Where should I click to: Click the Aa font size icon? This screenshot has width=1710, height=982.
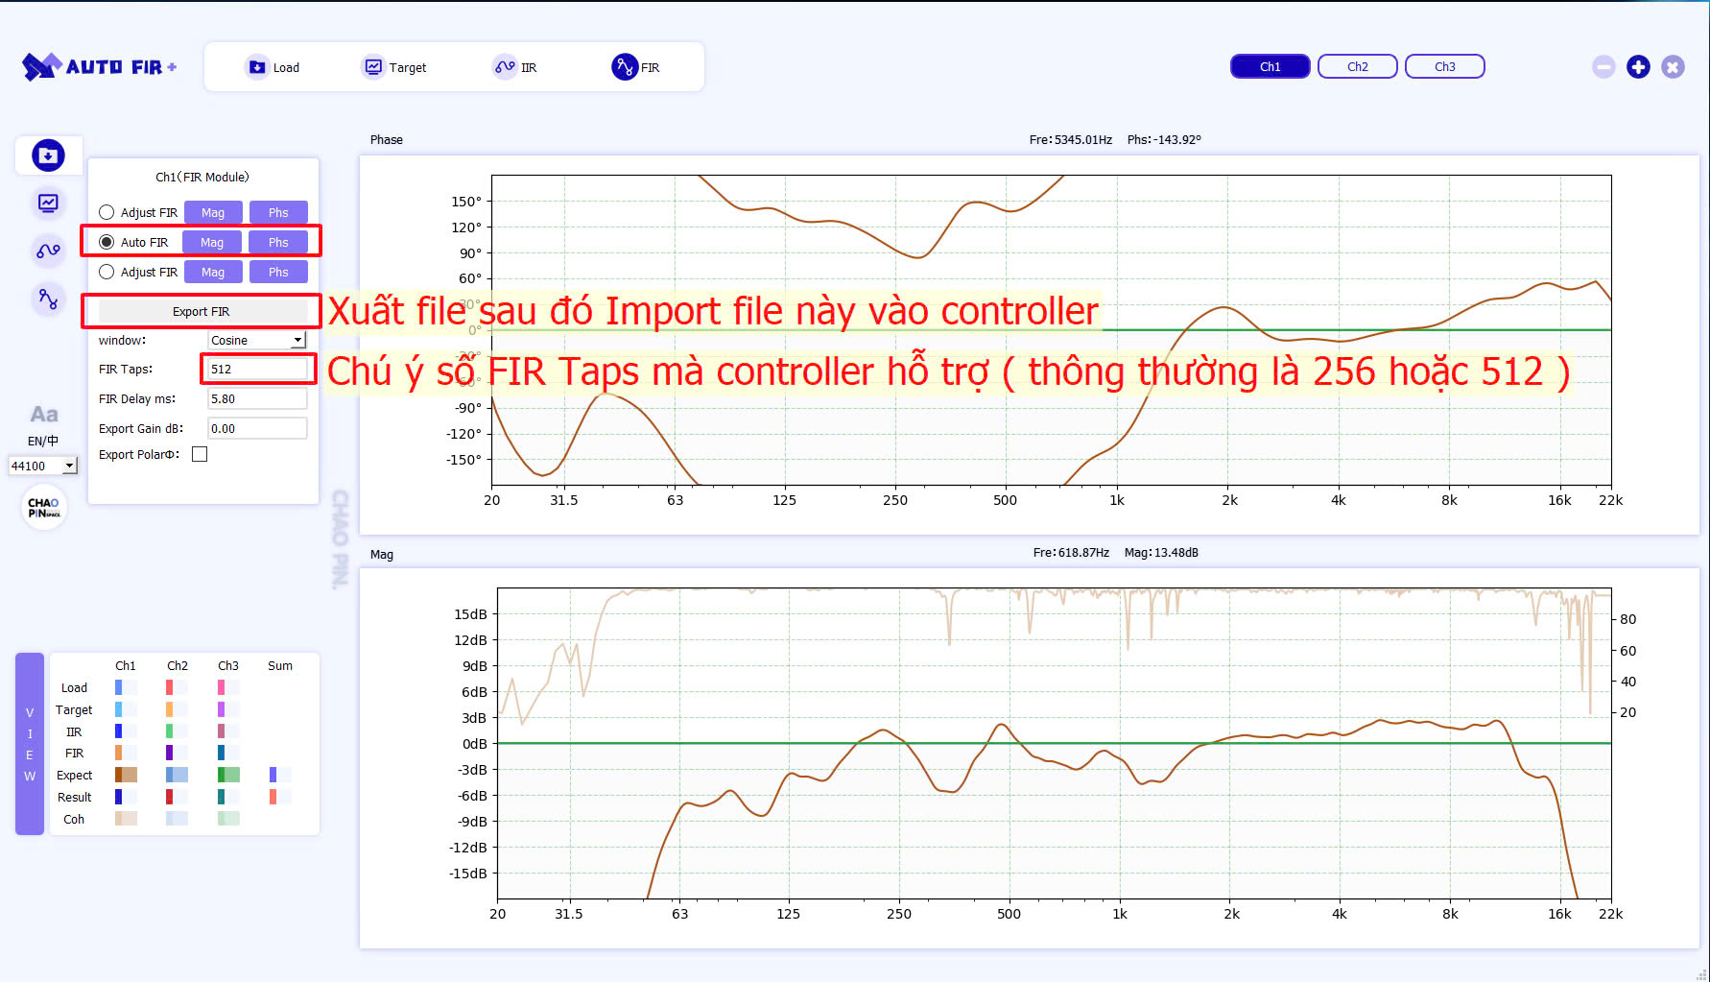(x=44, y=414)
